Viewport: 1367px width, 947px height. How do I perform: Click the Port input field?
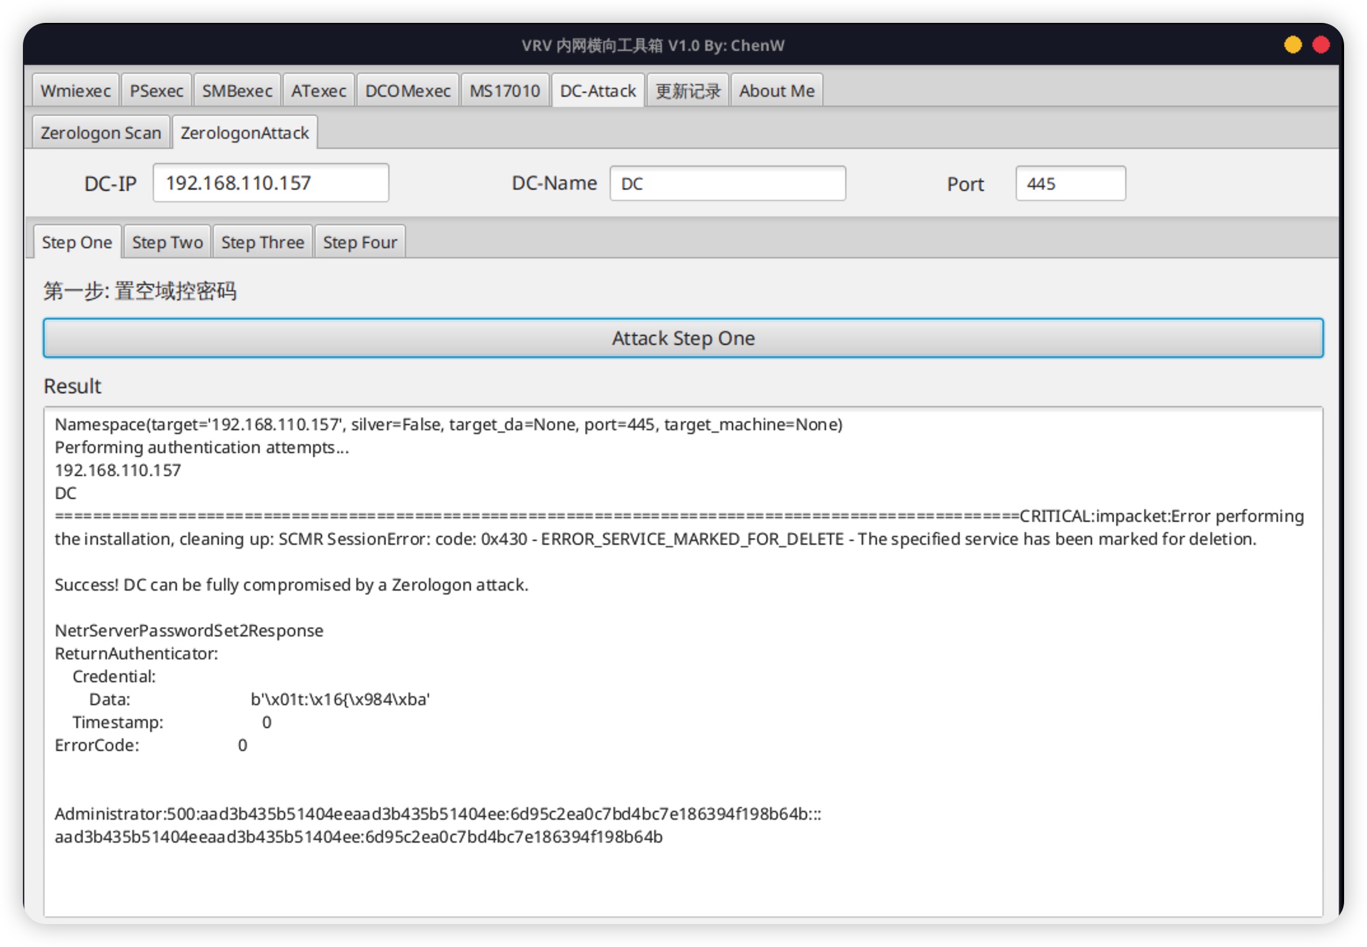pos(1070,184)
